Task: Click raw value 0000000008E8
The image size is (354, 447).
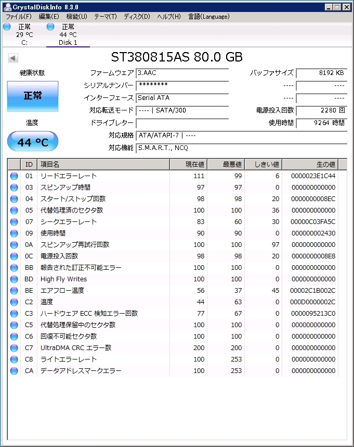Action: click(313, 256)
